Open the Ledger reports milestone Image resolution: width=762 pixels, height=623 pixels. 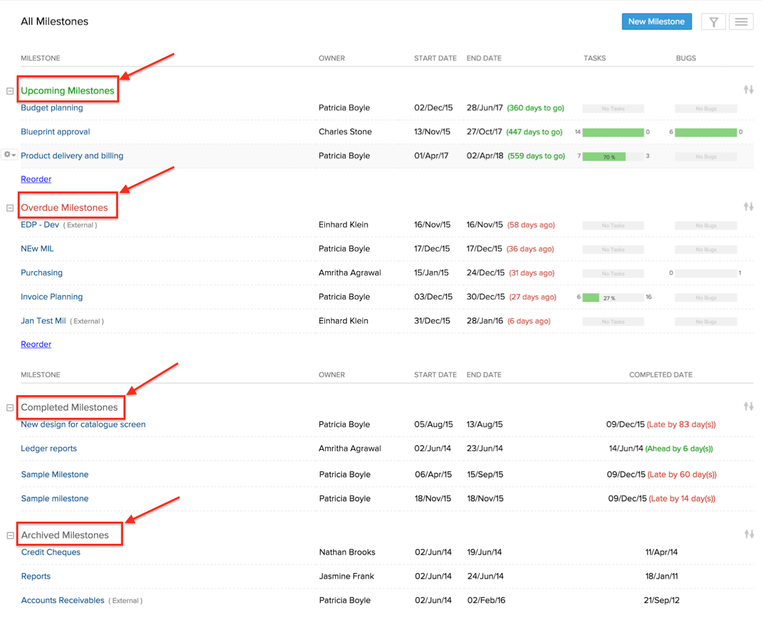49,449
